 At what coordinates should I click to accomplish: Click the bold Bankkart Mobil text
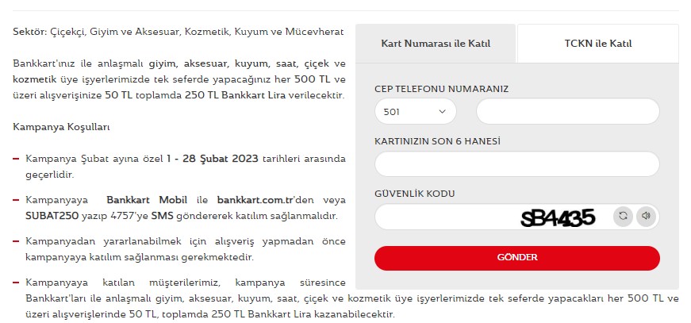coord(147,200)
